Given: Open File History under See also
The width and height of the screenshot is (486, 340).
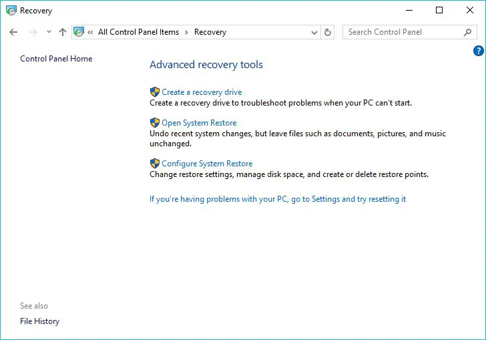Looking at the screenshot, I should point(39,321).
